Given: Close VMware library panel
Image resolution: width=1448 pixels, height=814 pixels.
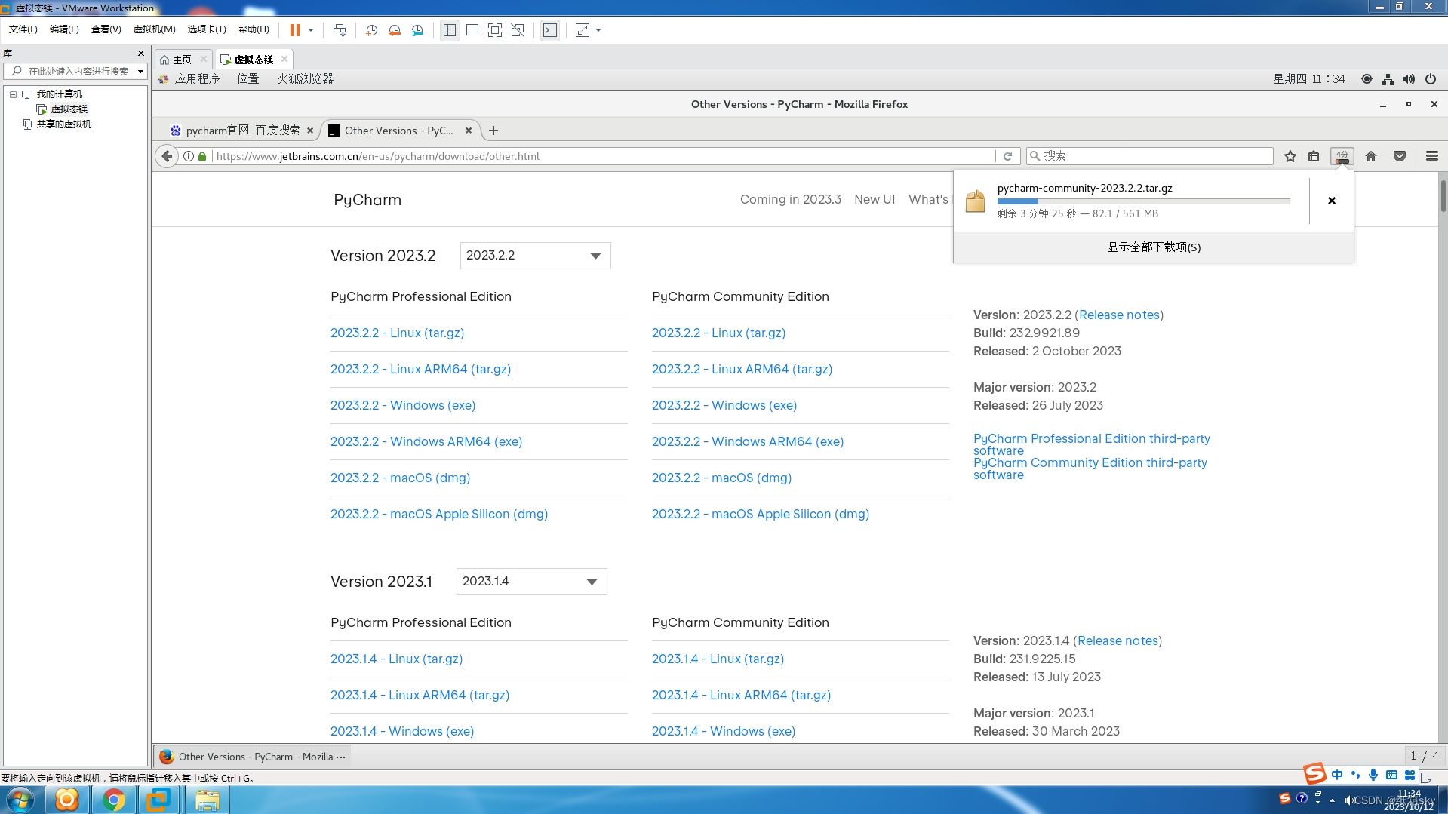Looking at the screenshot, I should click(140, 54).
